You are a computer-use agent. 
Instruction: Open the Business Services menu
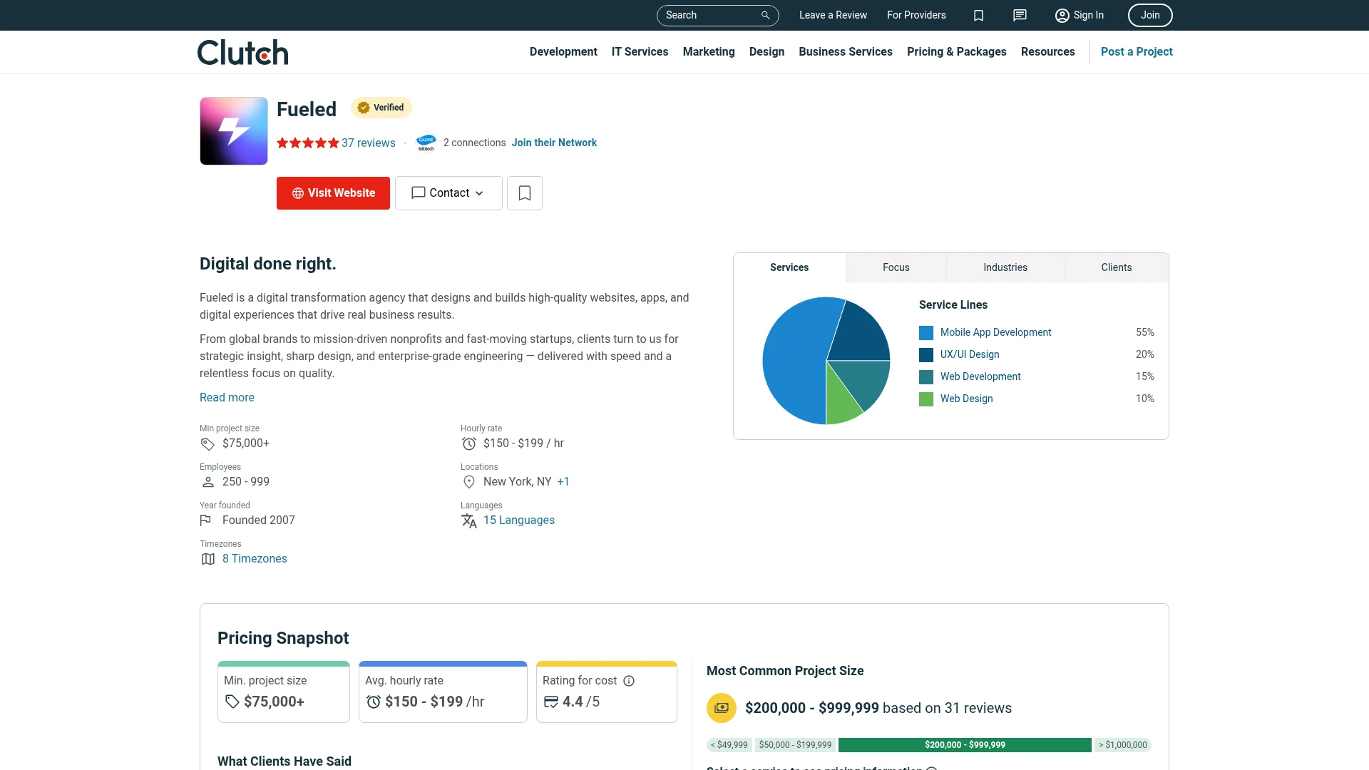point(846,52)
